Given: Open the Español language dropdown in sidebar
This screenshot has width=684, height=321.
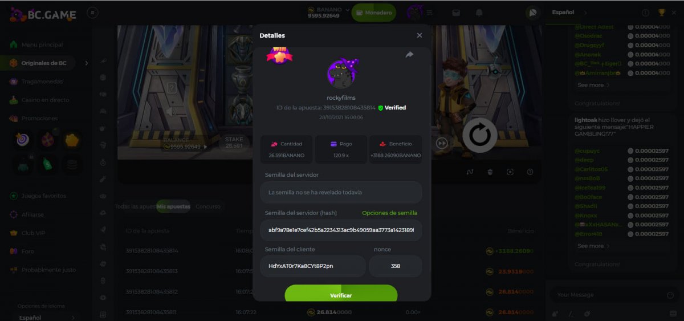Looking at the screenshot, I should (x=47, y=317).
